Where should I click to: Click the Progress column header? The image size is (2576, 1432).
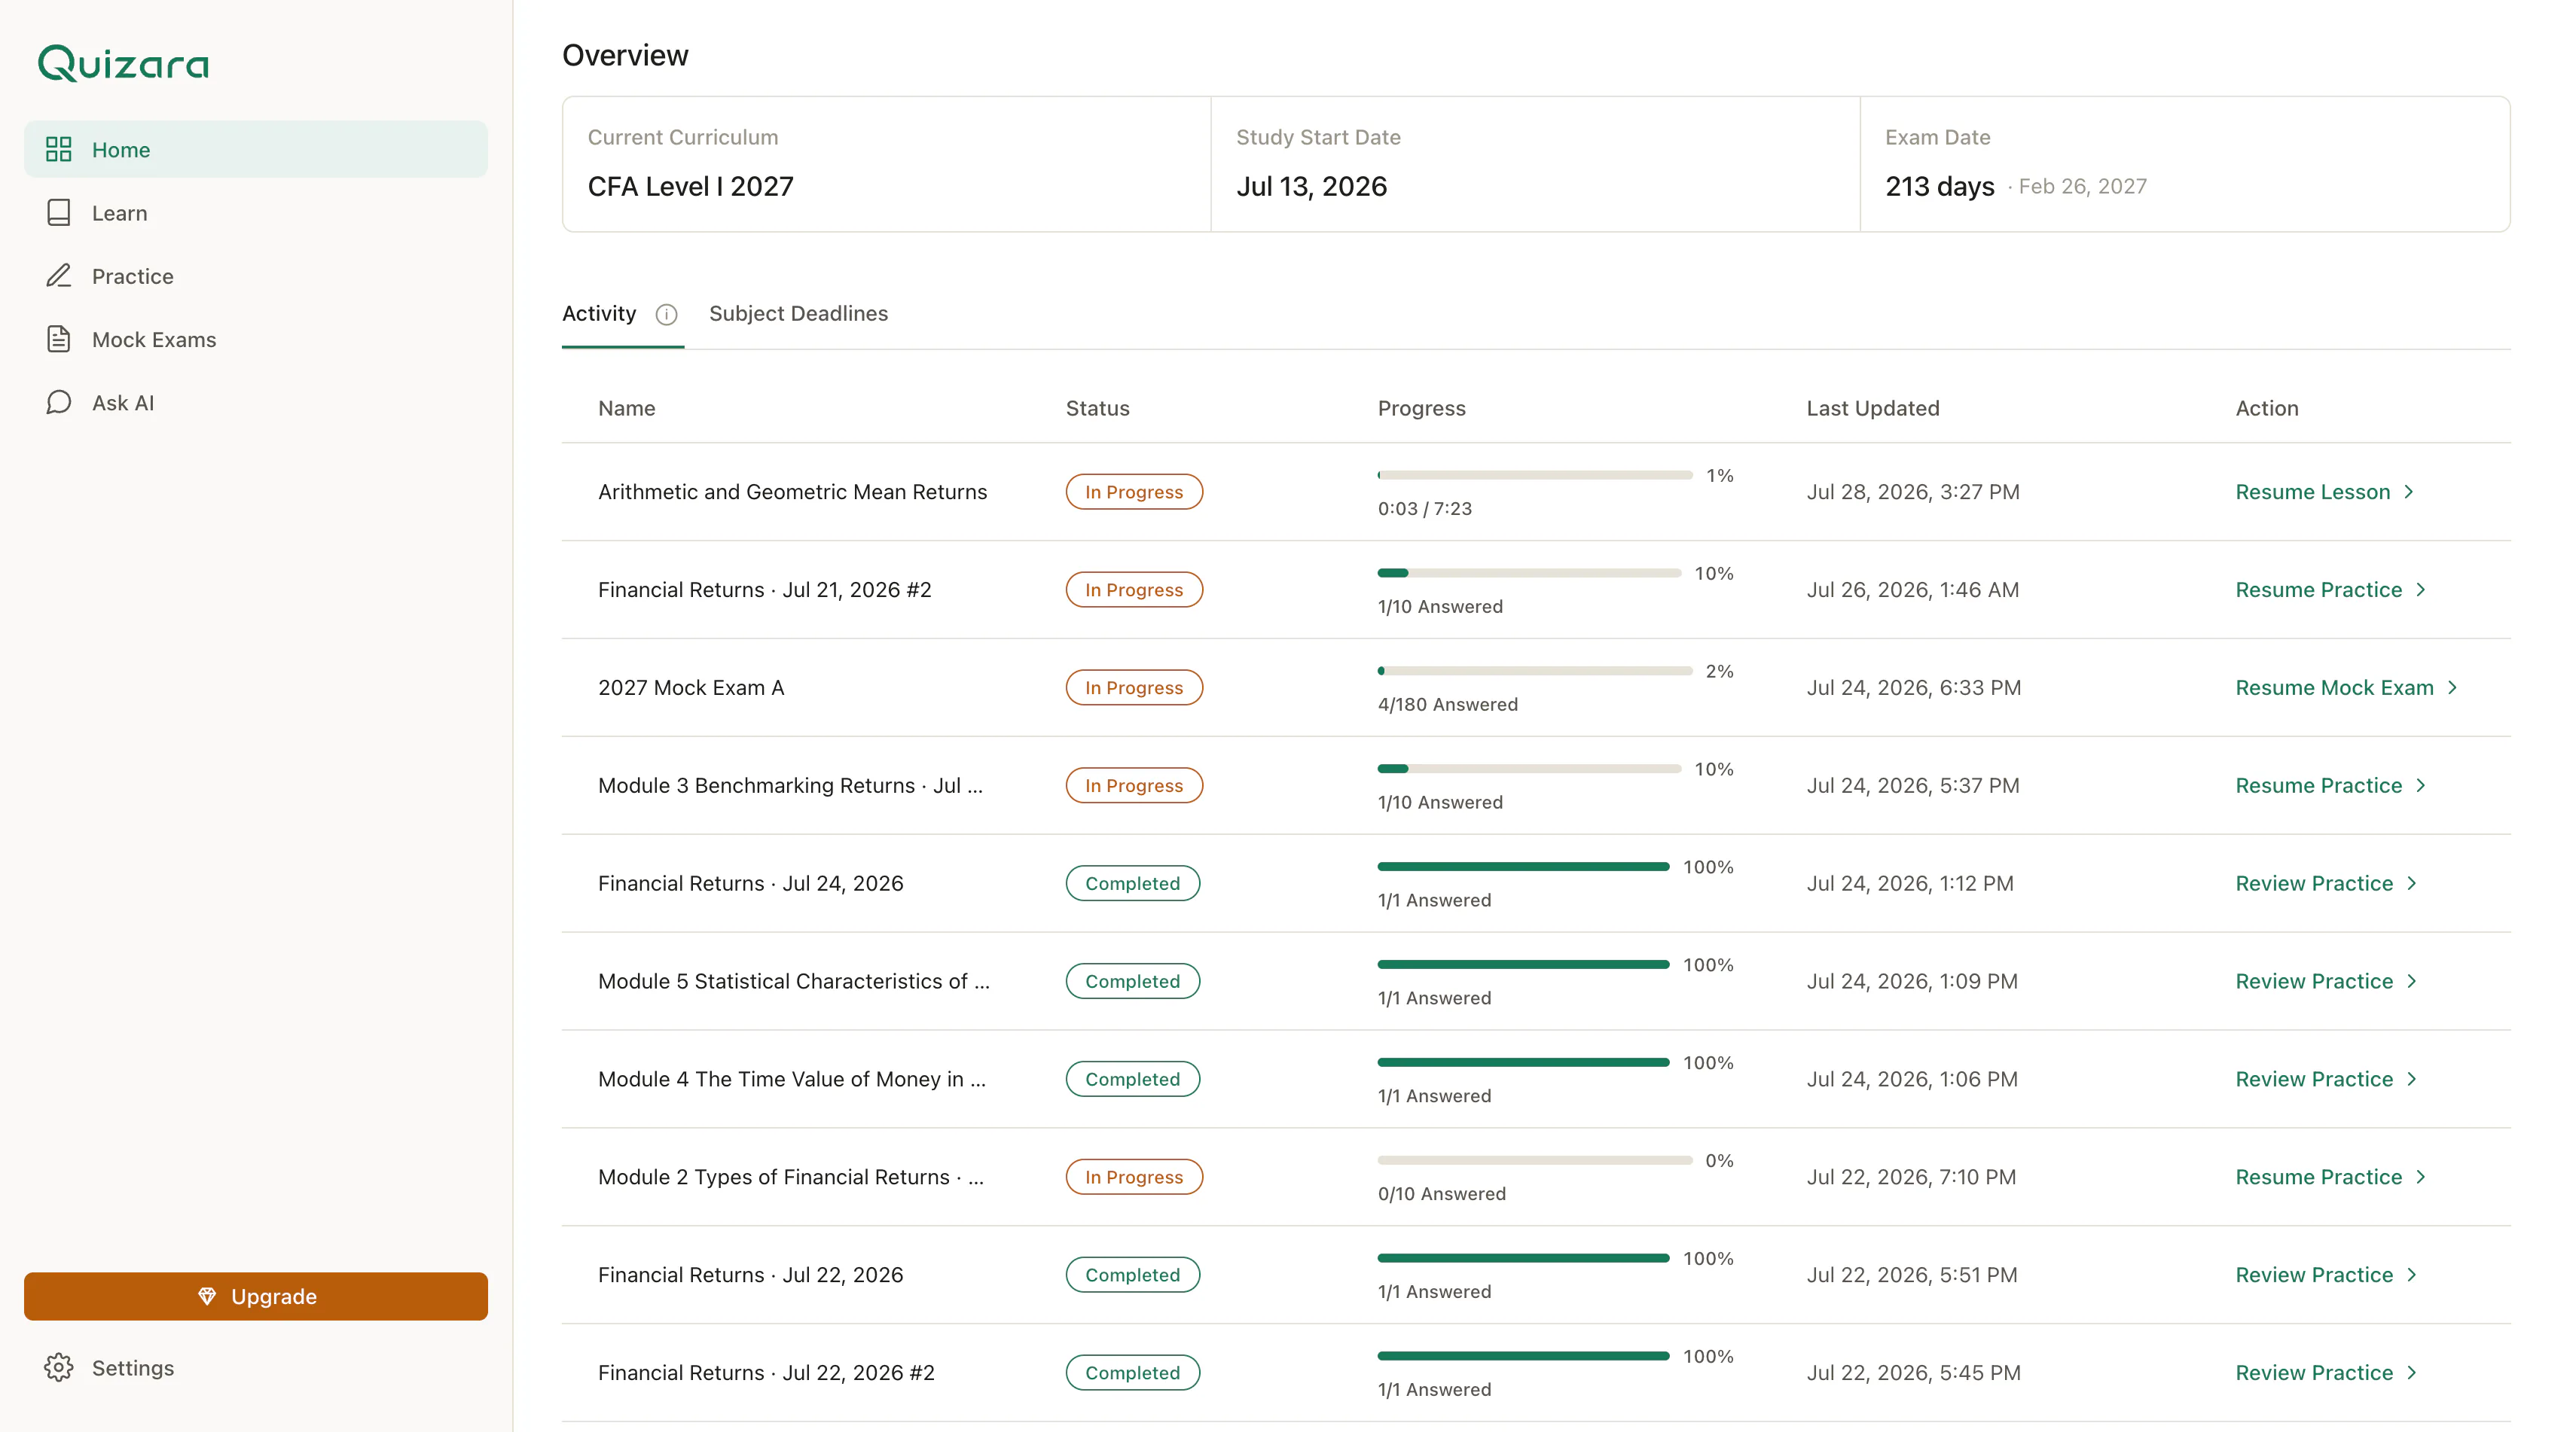[x=1421, y=409]
